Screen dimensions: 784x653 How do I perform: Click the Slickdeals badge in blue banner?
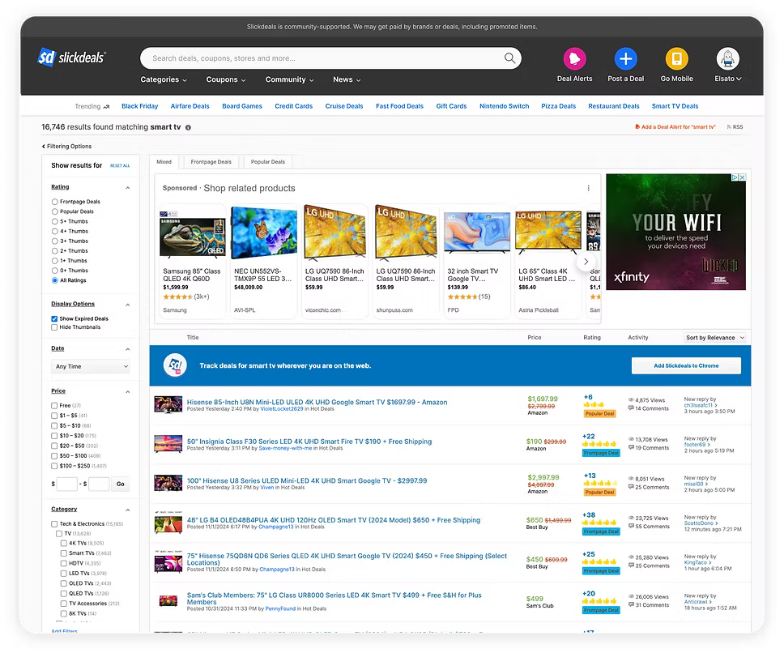pyautogui.click(x=175, y=365)
